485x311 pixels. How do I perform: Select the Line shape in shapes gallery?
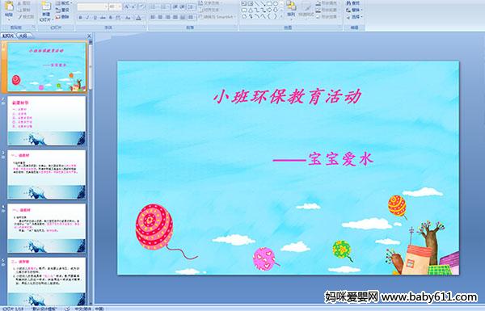[256, 3]
